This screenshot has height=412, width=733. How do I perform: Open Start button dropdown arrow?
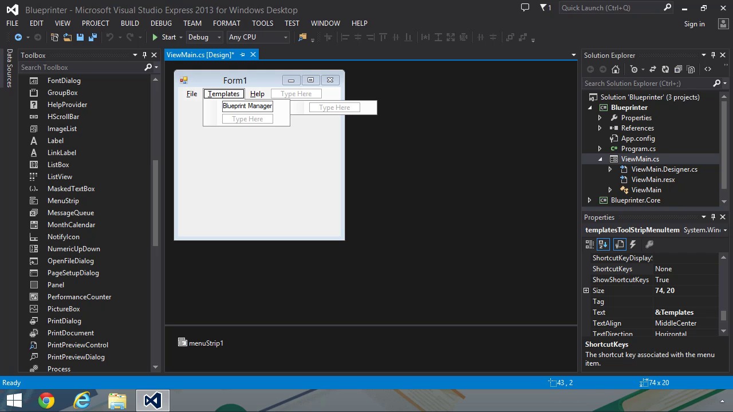point(180,37)
